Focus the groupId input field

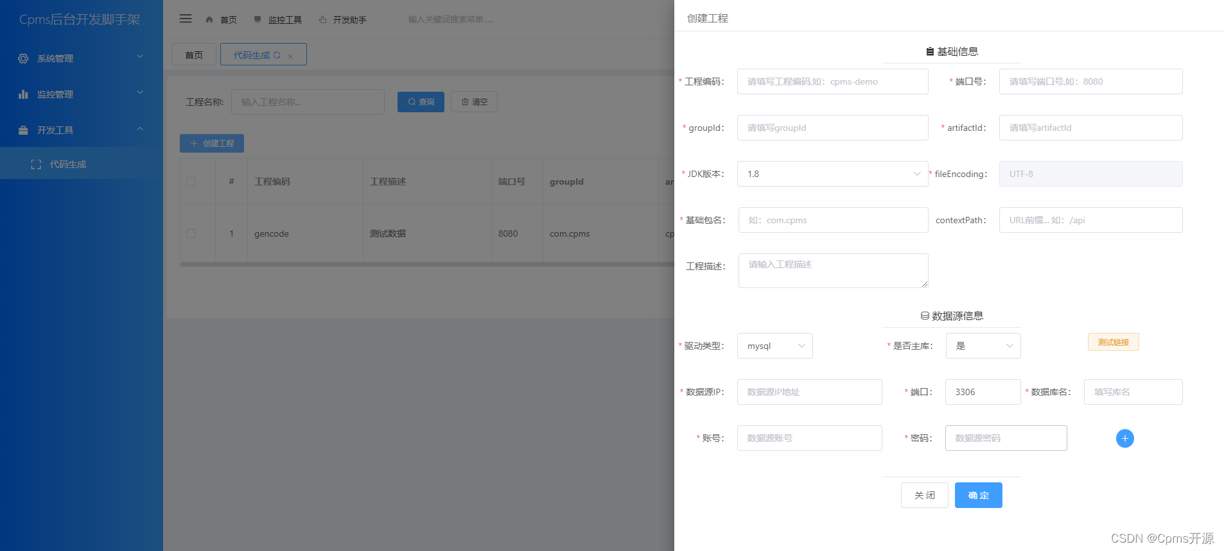[x=832, y=128]
